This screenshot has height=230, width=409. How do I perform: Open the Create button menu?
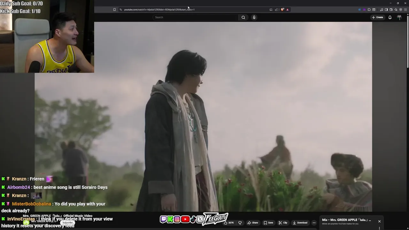(x=377, y=17)
